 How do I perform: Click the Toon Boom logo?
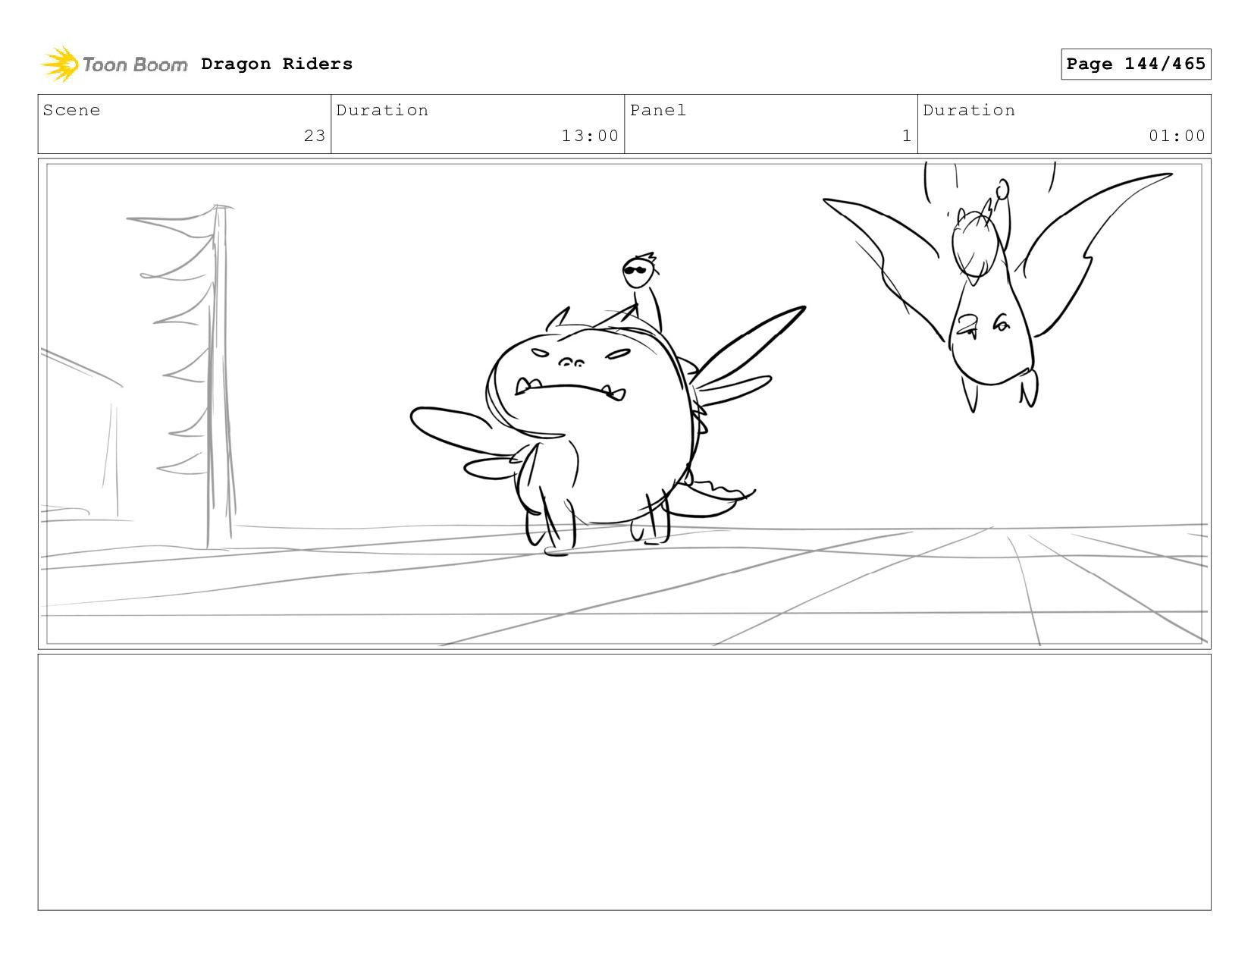tap(114, 64)
